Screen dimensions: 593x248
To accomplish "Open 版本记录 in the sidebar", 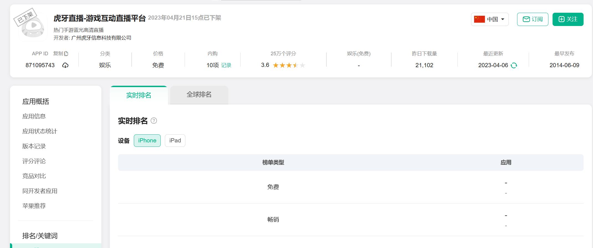I will [35, 146].
